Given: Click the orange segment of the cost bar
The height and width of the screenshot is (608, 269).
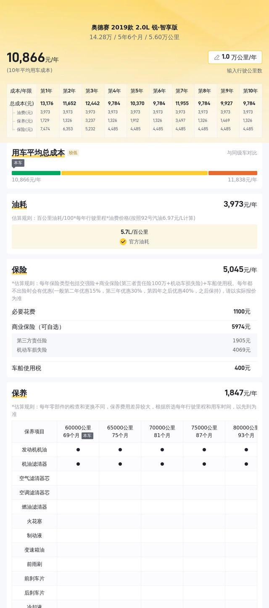Looking at the screenshot, I should tap(232, 173).
